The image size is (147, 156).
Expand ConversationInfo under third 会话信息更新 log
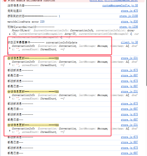[10, 131]
